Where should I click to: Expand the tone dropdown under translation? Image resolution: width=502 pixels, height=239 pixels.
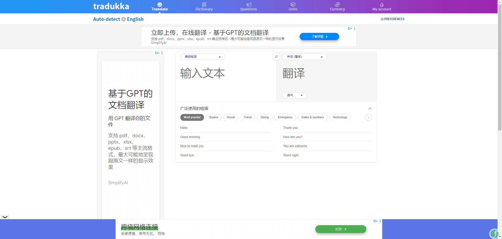click(294, 95)
